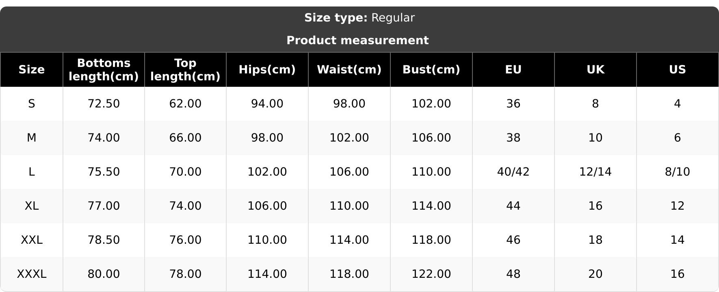Image resolution: width=719 pixels, height=292 pixels.
Task: Select the 72.50 bottoms length cell
Action: pos(104,104)
